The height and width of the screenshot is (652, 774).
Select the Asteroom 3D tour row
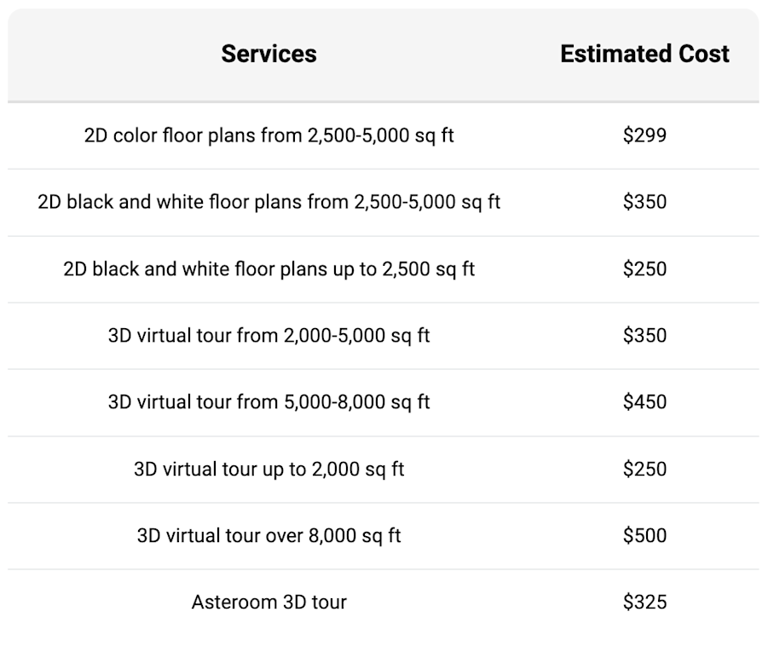pos(269,603)
